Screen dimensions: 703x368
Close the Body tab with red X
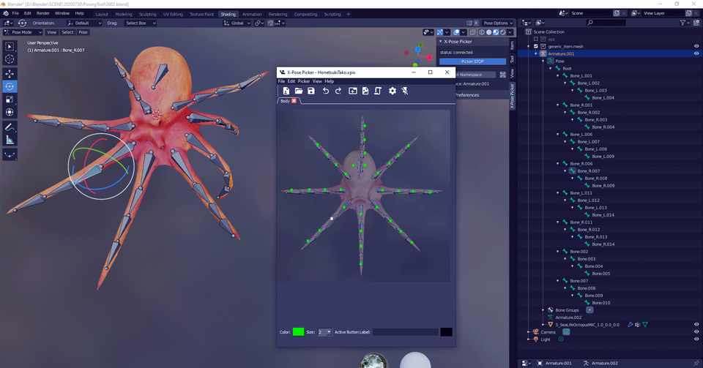pyautogui.click(x=294, y=101)
